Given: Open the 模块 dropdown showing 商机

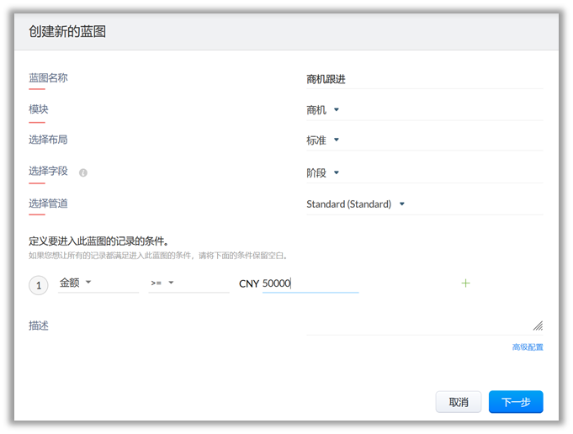Looking at the screenshot, I should point(323,109).
